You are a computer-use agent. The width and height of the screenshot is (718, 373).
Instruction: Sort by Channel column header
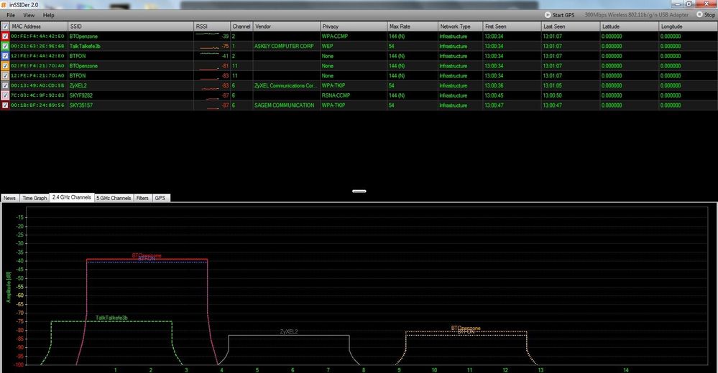click(241, 27)
